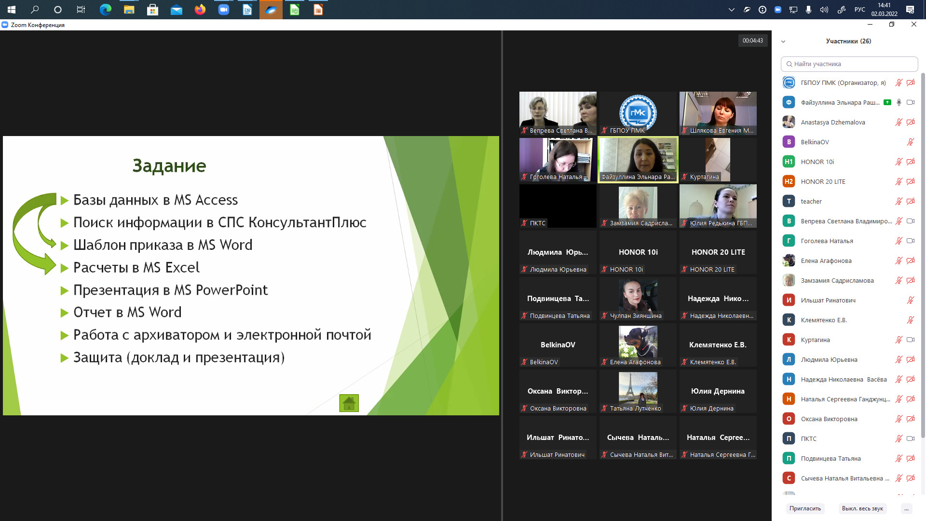This screenshot has height=521, width=926.
Task: Click the green screen-share icon beside Файзуллина Эльнара
Action: [887, 102]
